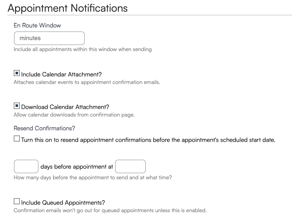Click the 'days before appointment at' inline text
The image size is (292, 217).
click(77, 167)
